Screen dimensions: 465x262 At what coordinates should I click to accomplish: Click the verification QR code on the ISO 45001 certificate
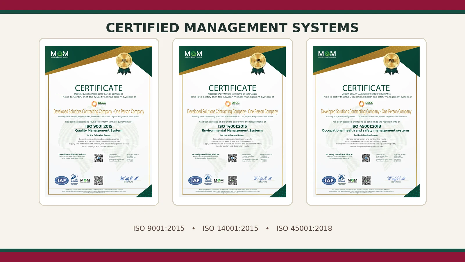click(366, 158)
